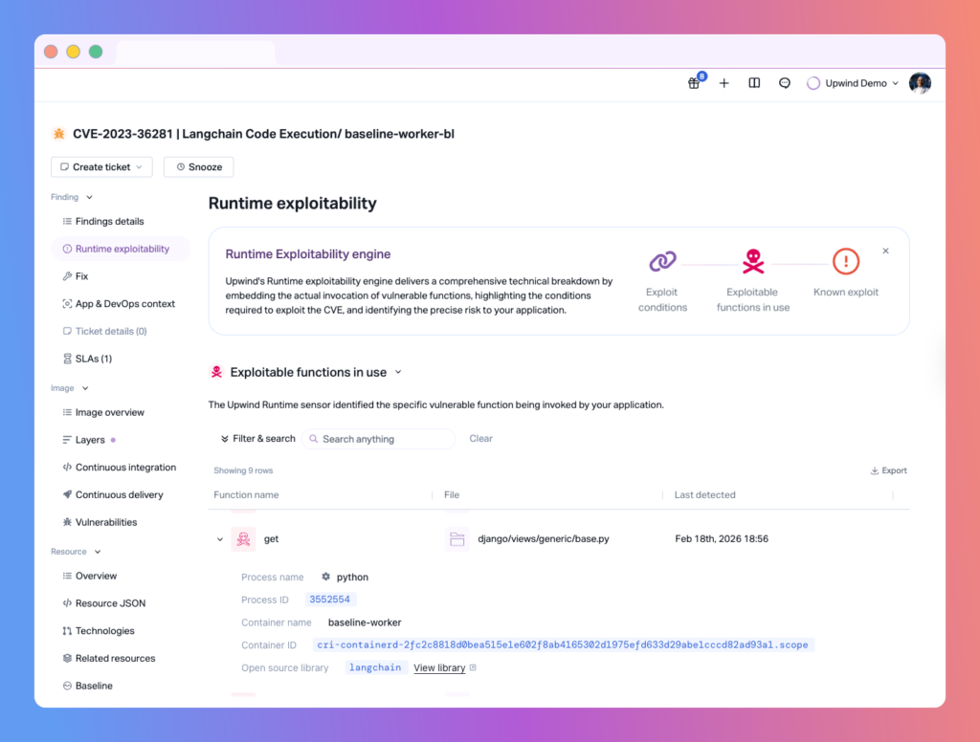
Task: Open the Upwind Demo organization dropdown
Action: click(x=853, y=83)
